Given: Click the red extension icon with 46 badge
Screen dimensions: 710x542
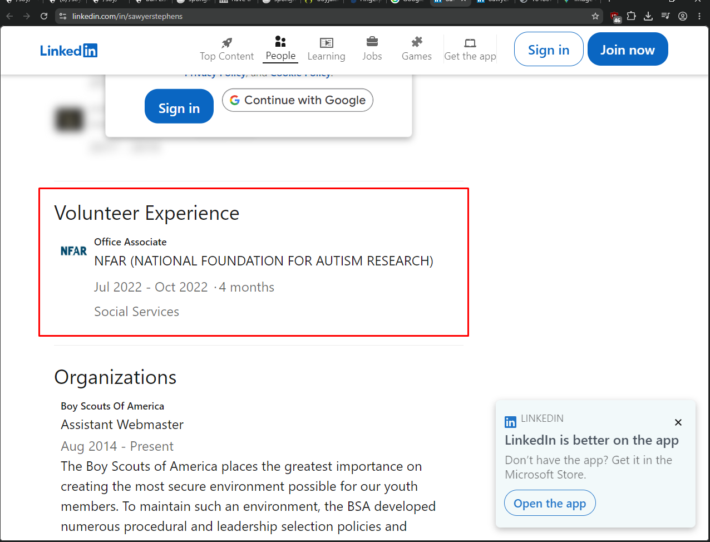Looking at the screenshot, I should [615, 17].
